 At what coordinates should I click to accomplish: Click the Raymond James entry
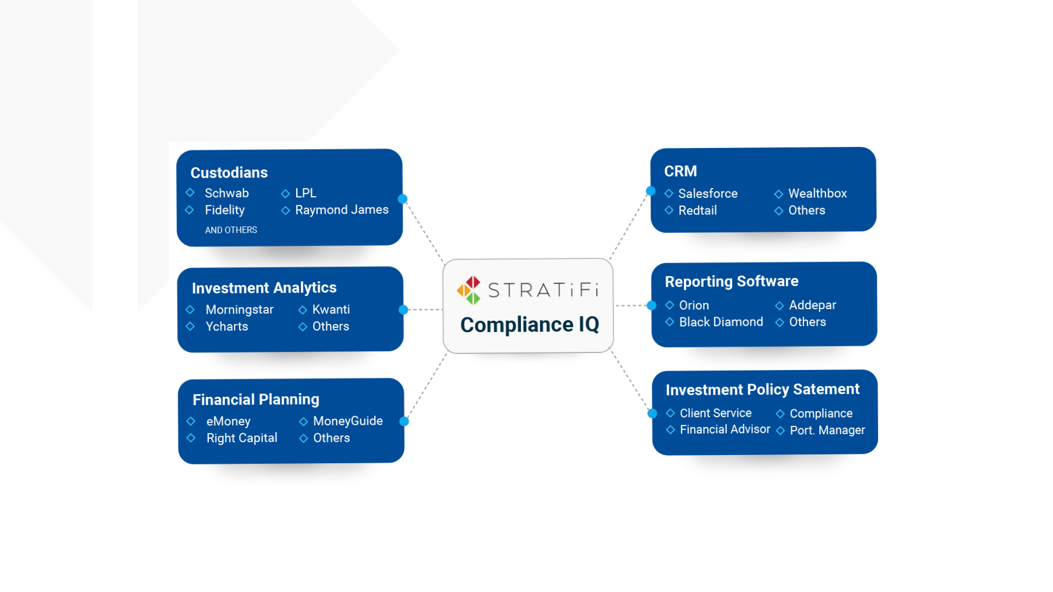[341, 210]
